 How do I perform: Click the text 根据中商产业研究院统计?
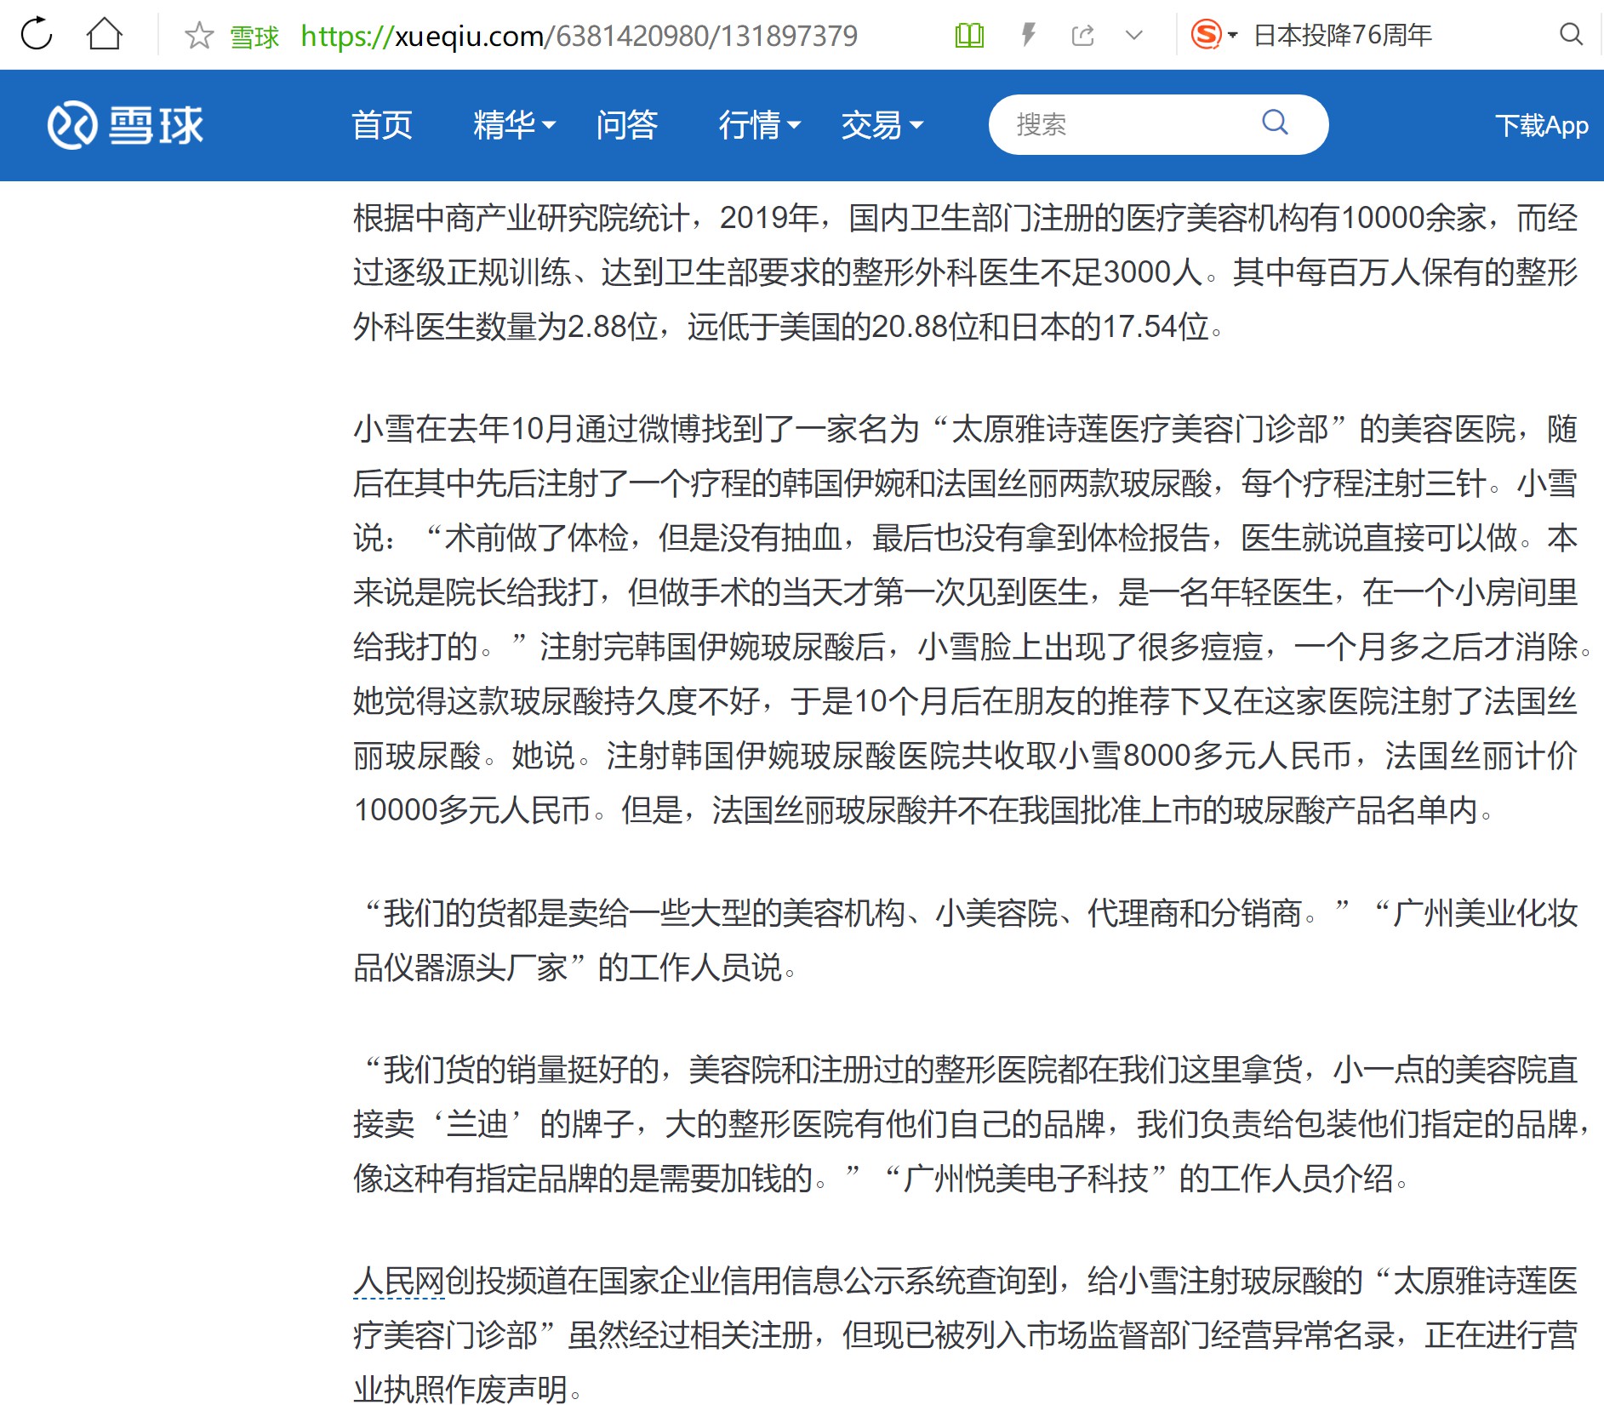pos(521,218)
